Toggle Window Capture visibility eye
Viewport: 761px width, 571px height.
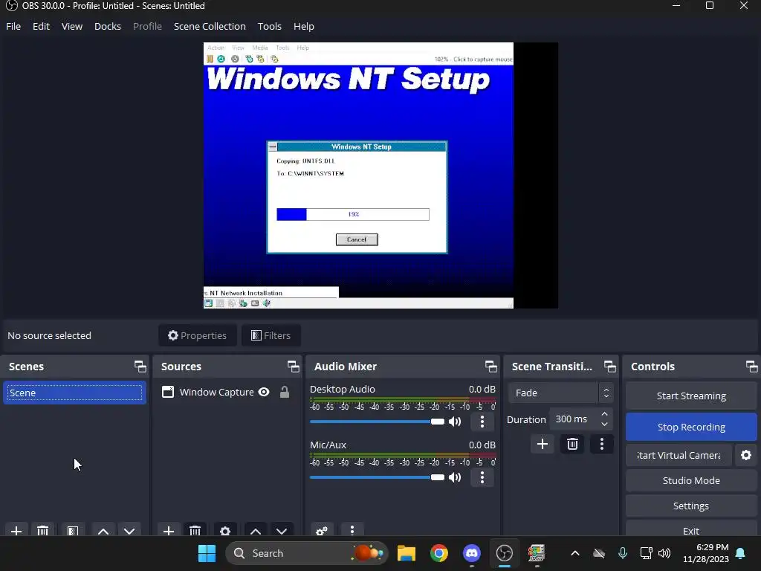(x=264, y=392)
